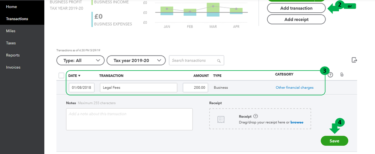Click the search magnifier icon

click(x=218, y=60)
